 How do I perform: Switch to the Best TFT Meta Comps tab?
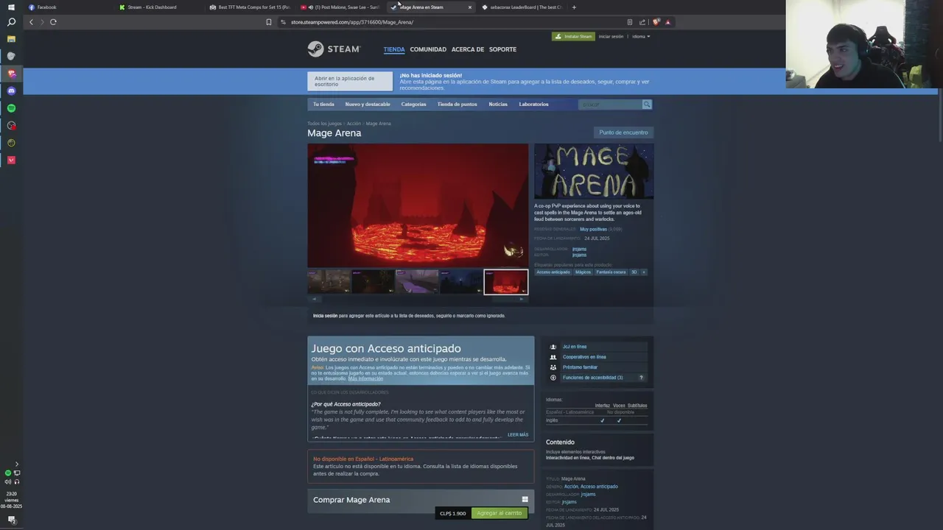tap(249, 7)
